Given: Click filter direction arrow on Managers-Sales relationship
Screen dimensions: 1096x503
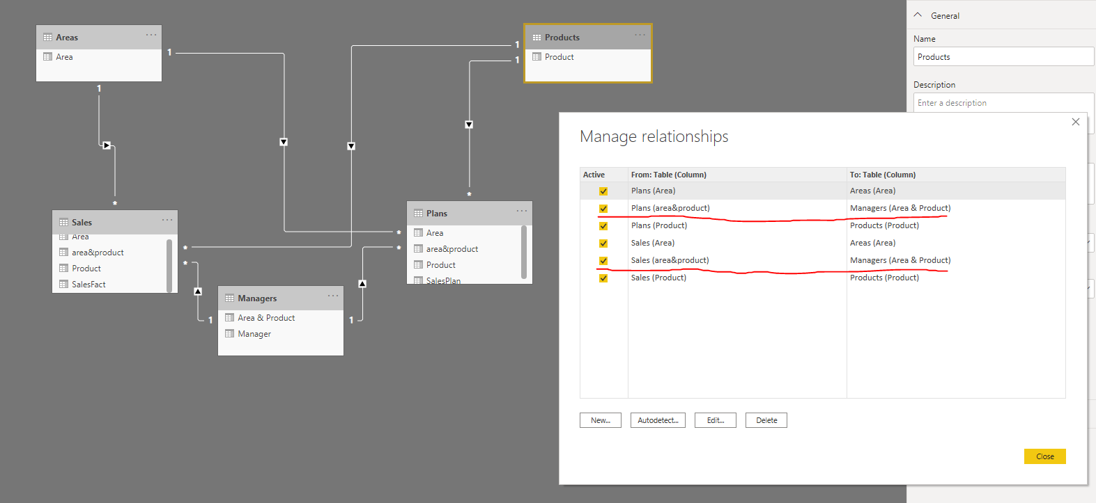Looking at the screenshot, I should click(x=198, y=292).
